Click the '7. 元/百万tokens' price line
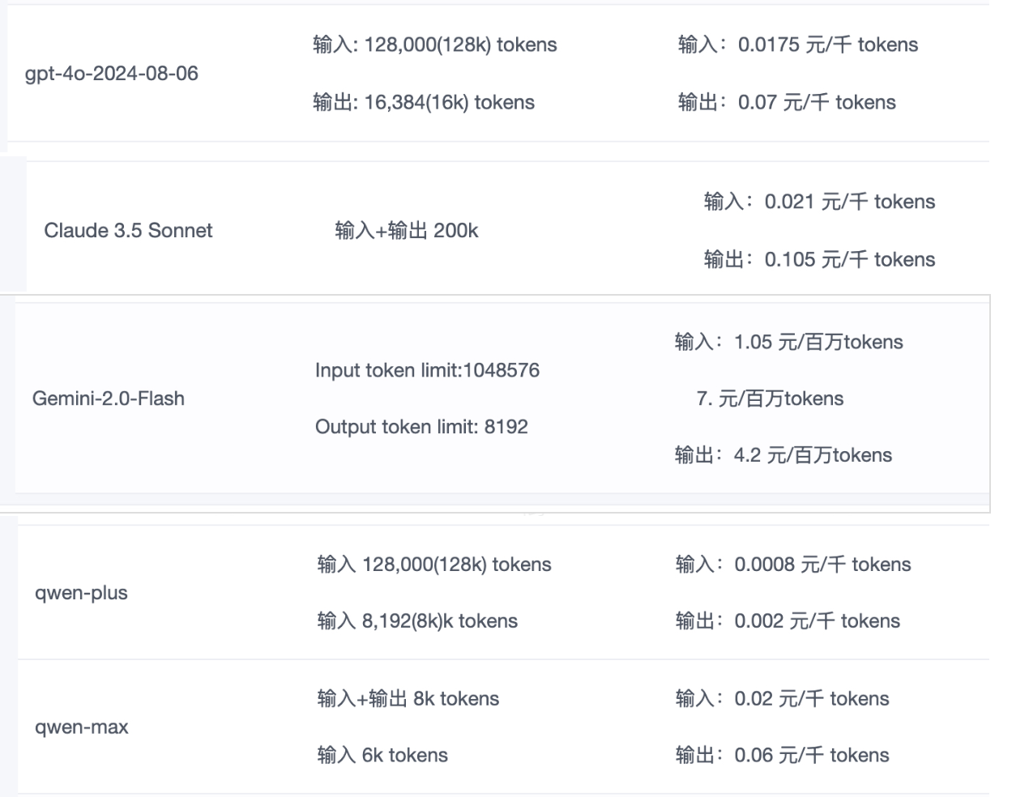Viewport: 1029px width, 797px height. click(770, 398)
